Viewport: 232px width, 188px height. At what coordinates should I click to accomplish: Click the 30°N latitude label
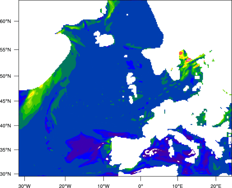(6, 174)
